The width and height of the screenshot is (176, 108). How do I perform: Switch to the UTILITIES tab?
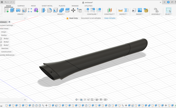click(x=89, y=6)
